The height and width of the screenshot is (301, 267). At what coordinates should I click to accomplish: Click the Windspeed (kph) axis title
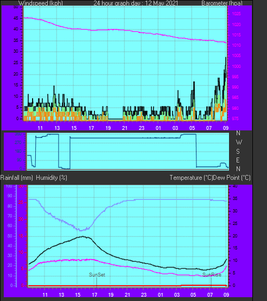41,3
